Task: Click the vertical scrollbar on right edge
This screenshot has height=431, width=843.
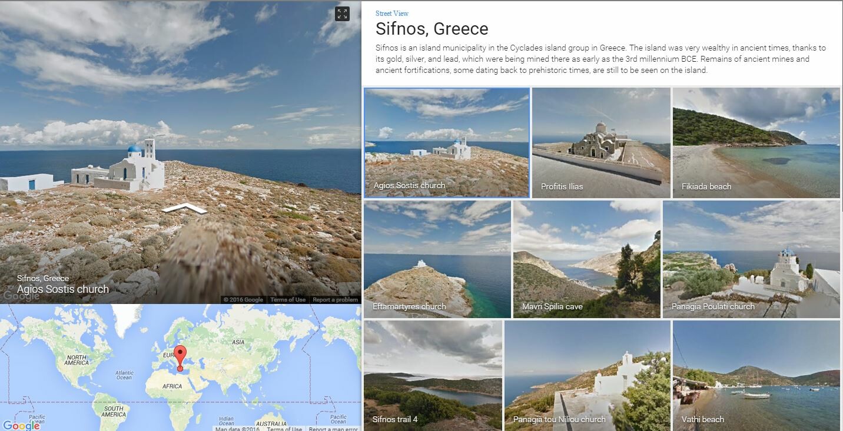Action: 841,106
